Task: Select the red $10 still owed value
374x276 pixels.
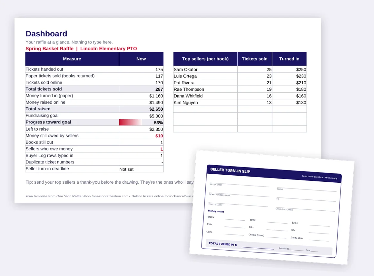Action: point(159,136)
